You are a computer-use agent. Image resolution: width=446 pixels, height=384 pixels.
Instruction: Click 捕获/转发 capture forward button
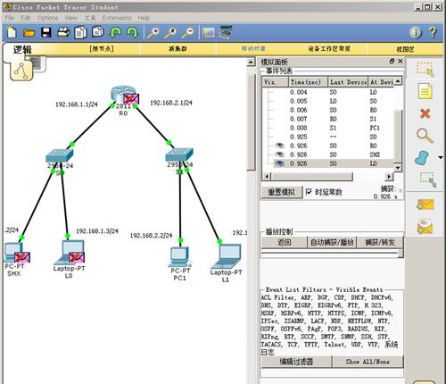(x=380, y=242)
